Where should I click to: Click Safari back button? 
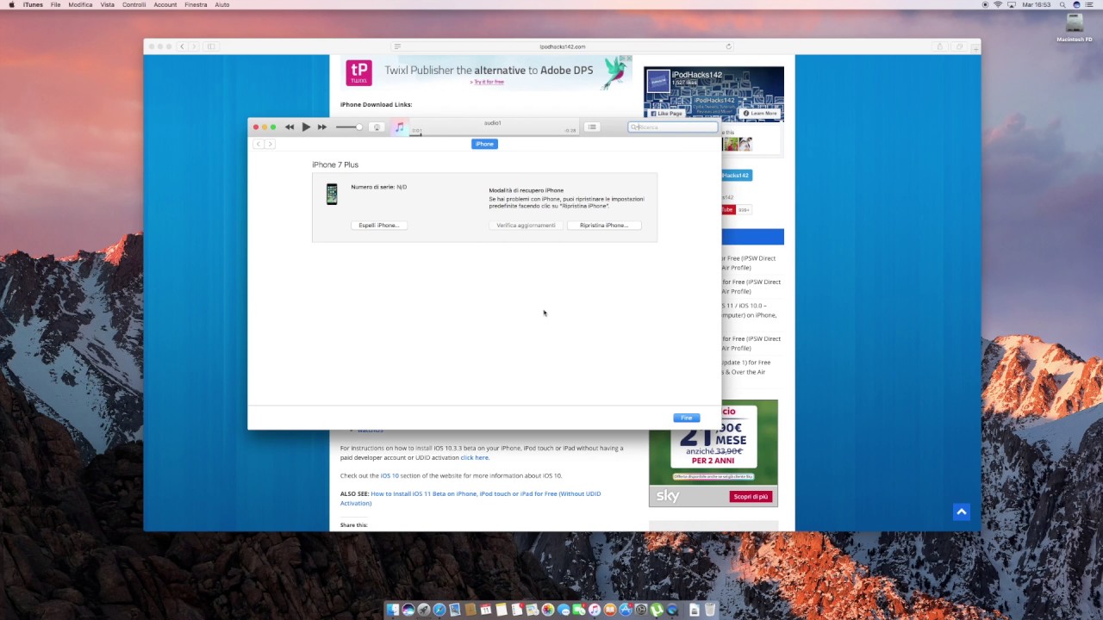click(x=182, y=46)
